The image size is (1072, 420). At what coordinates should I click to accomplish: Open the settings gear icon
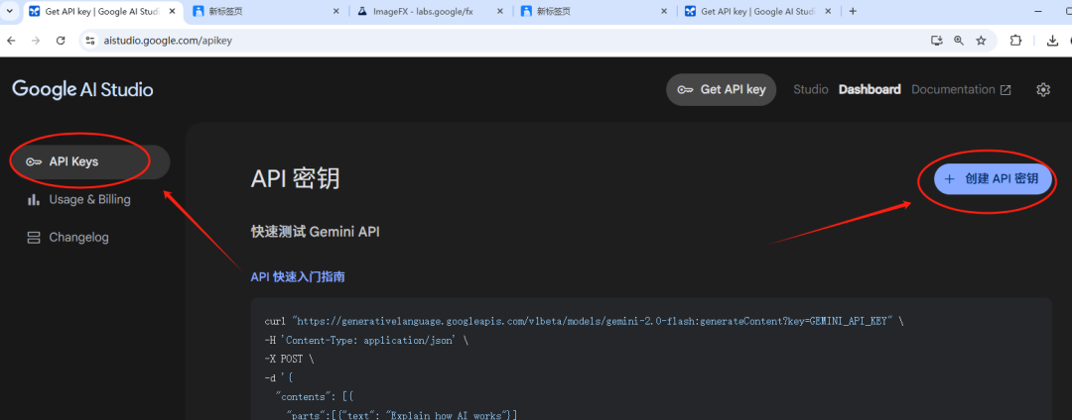1042,89
